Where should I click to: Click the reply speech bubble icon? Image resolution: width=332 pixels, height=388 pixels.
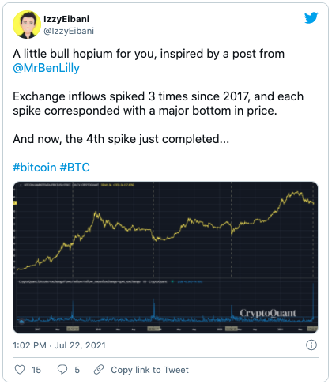[62, 370]
